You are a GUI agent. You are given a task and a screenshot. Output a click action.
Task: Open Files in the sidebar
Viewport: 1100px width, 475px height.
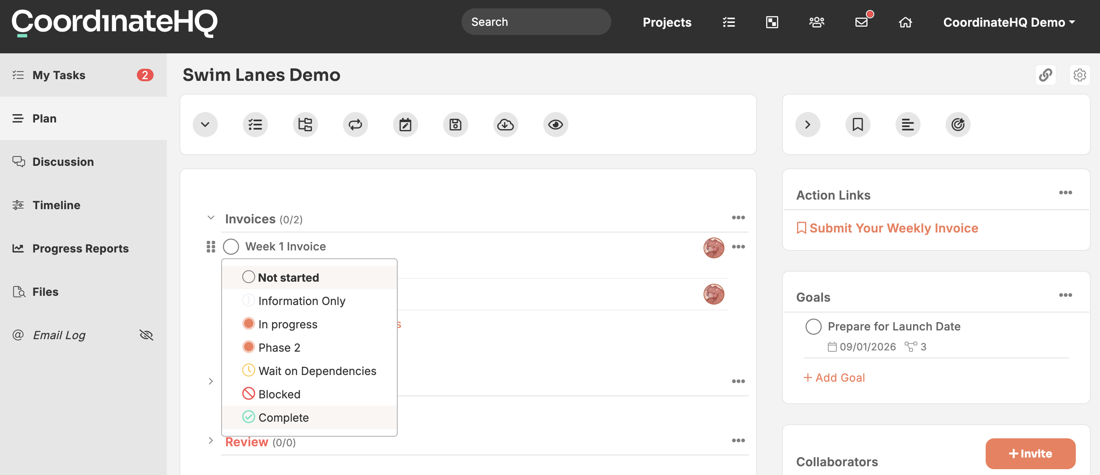click(83, 292)
